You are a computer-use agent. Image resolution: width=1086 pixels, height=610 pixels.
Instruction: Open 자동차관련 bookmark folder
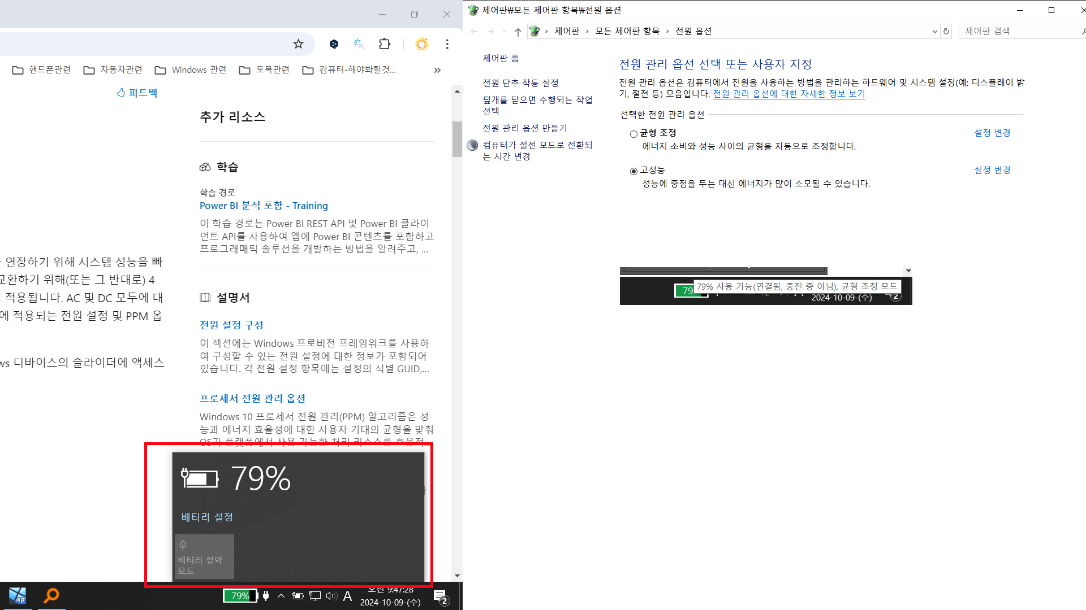113,69
